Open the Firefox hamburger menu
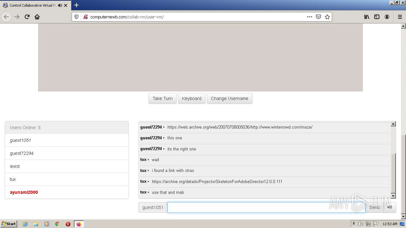This screenshot has width=406, height=228. (400, 17)
